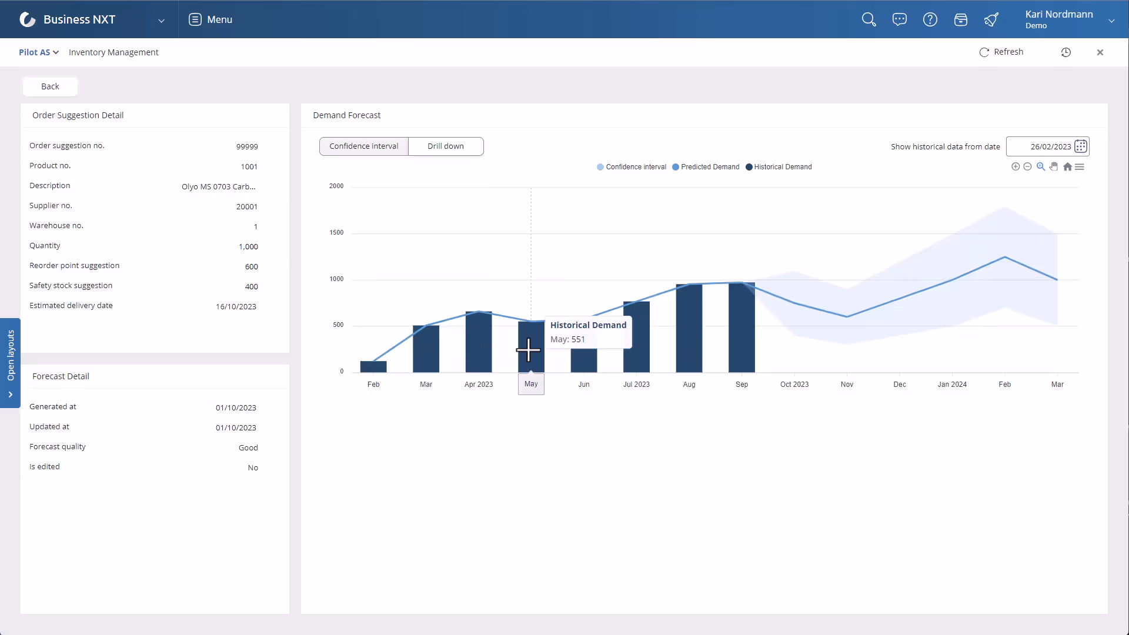Click the Refresh button
The image size is (1129, 635).
pos(1001,52)
